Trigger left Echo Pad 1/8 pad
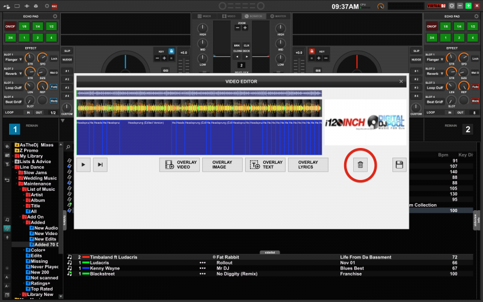This screenshot has height=302, width=483. [x=24, y=27]
